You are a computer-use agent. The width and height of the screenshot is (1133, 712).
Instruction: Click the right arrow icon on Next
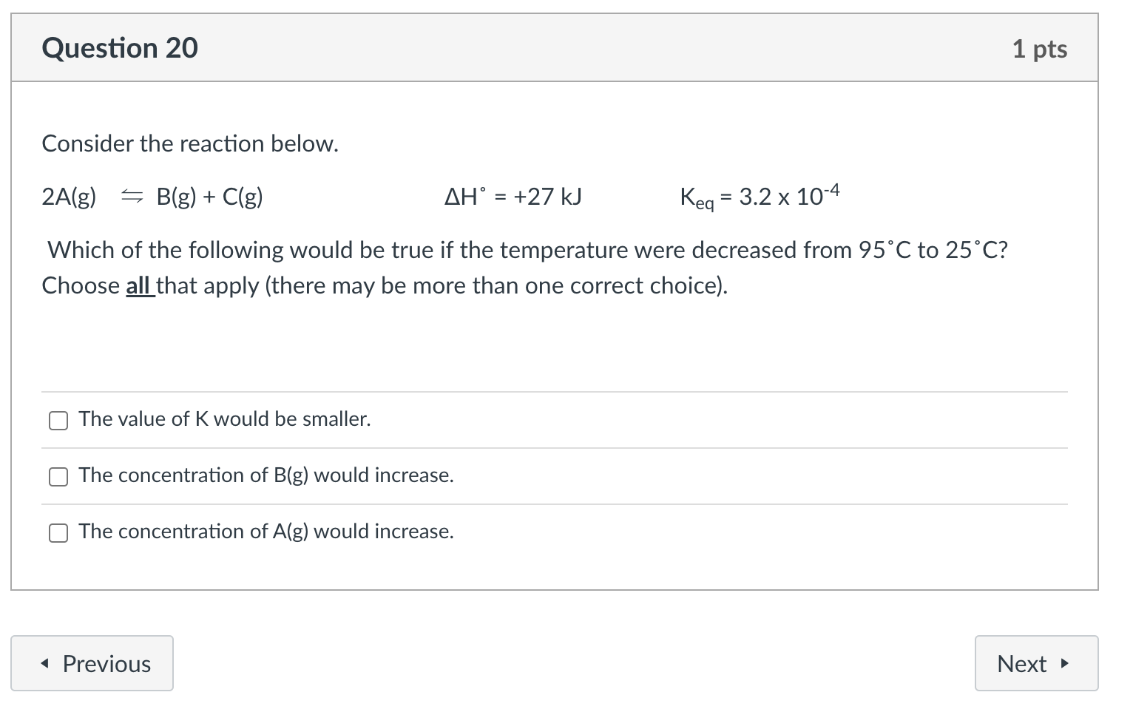[x=1064, y=664]
